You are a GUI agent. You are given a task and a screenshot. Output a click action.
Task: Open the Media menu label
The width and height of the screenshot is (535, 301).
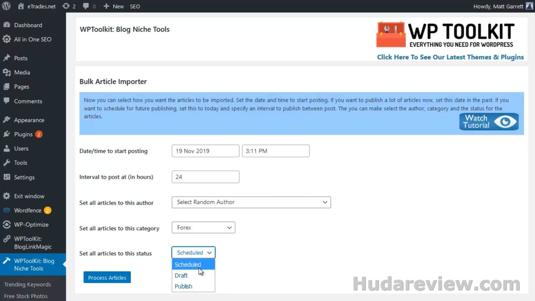(22, 72)
